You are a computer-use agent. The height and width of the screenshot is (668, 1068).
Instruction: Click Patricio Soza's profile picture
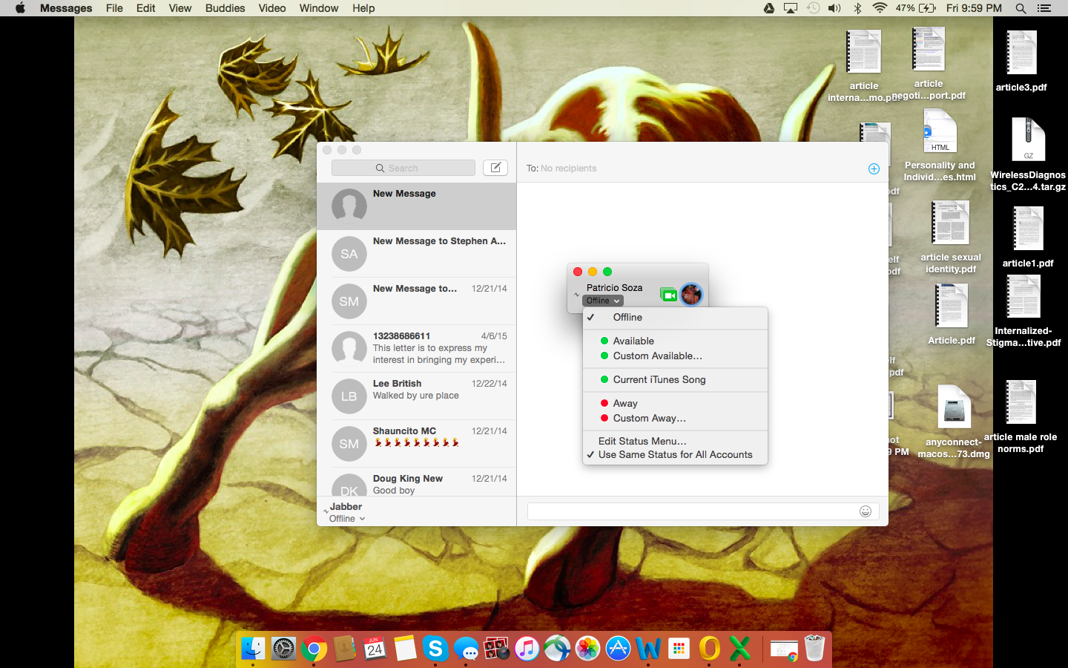click(x=691, y=294)
